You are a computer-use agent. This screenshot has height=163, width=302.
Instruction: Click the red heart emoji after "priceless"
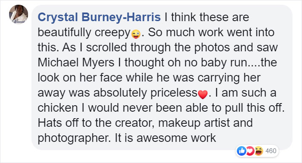coord(203,94)
